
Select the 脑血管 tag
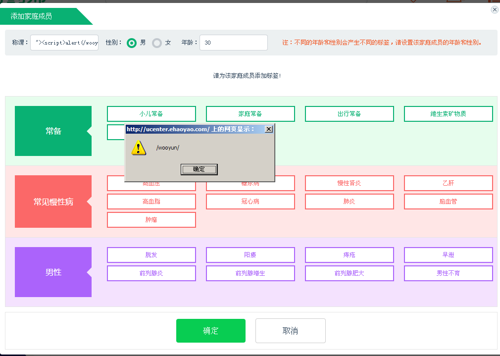[x=449, y=202]
